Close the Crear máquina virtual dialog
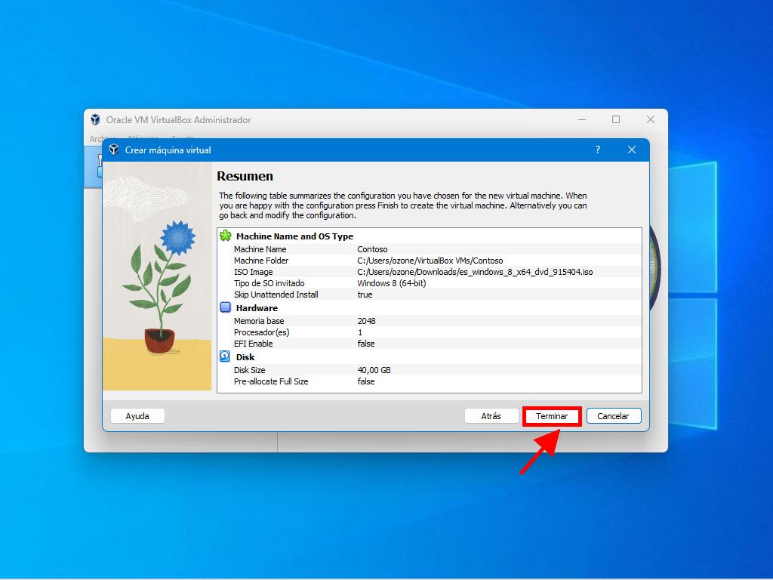773x580 pixels. 632,150
